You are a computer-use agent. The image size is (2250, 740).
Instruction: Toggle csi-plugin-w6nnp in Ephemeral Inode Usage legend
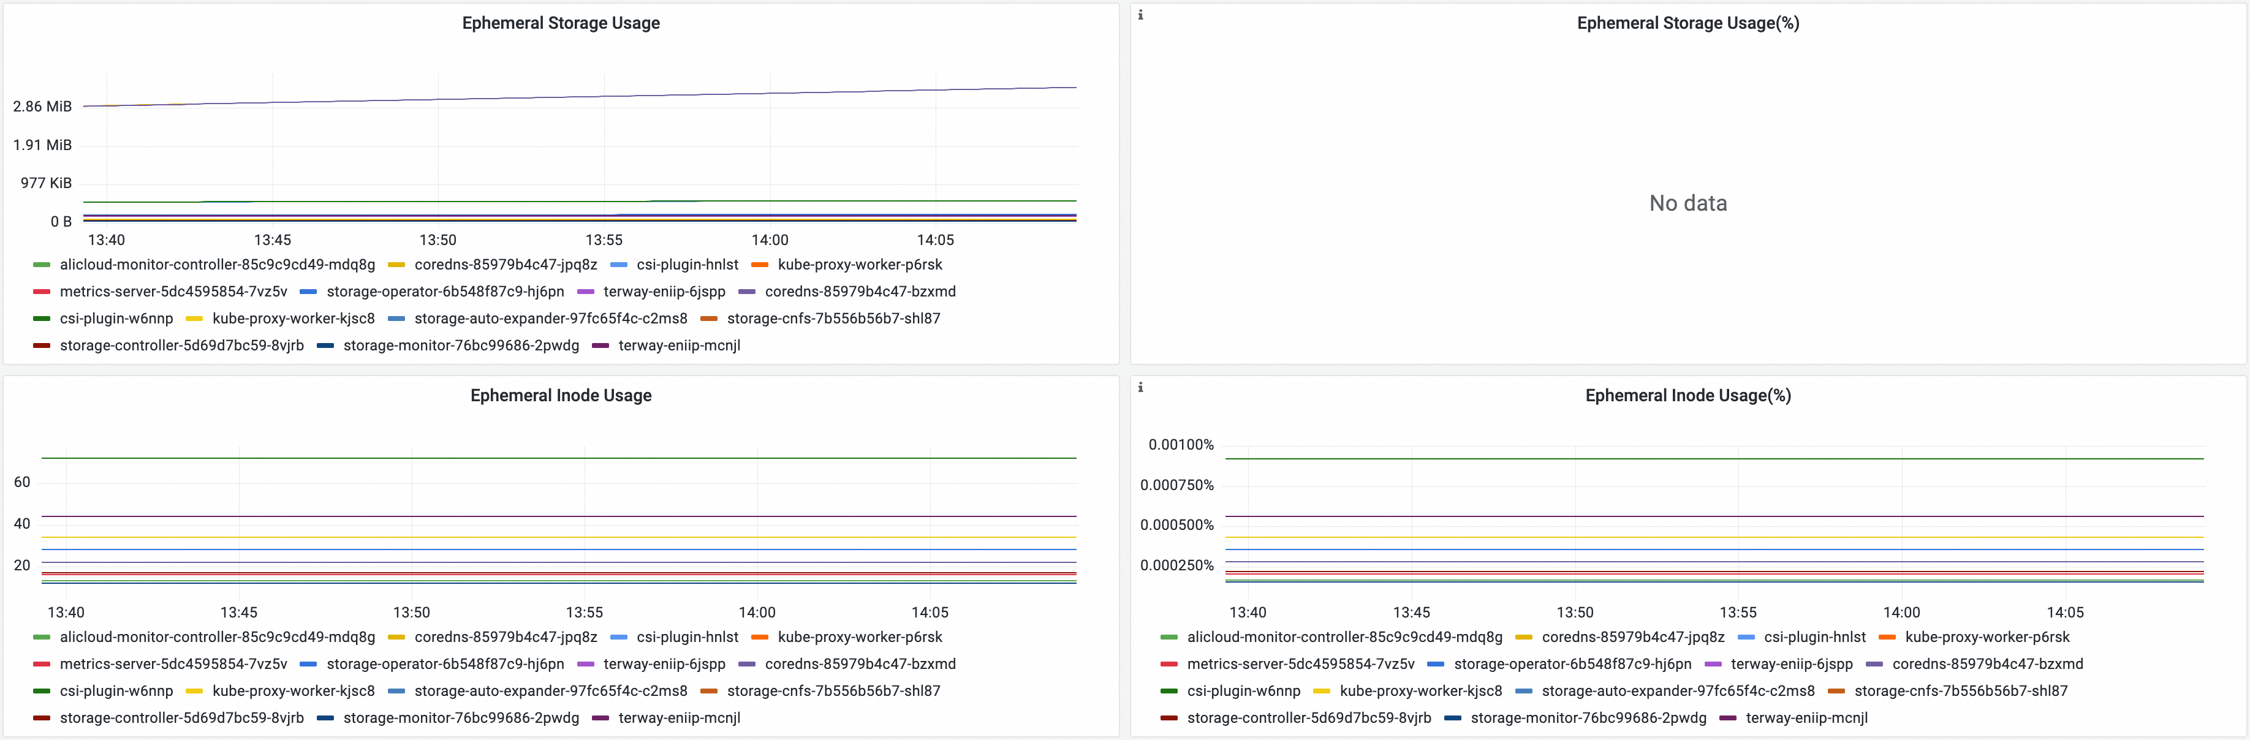116,692
